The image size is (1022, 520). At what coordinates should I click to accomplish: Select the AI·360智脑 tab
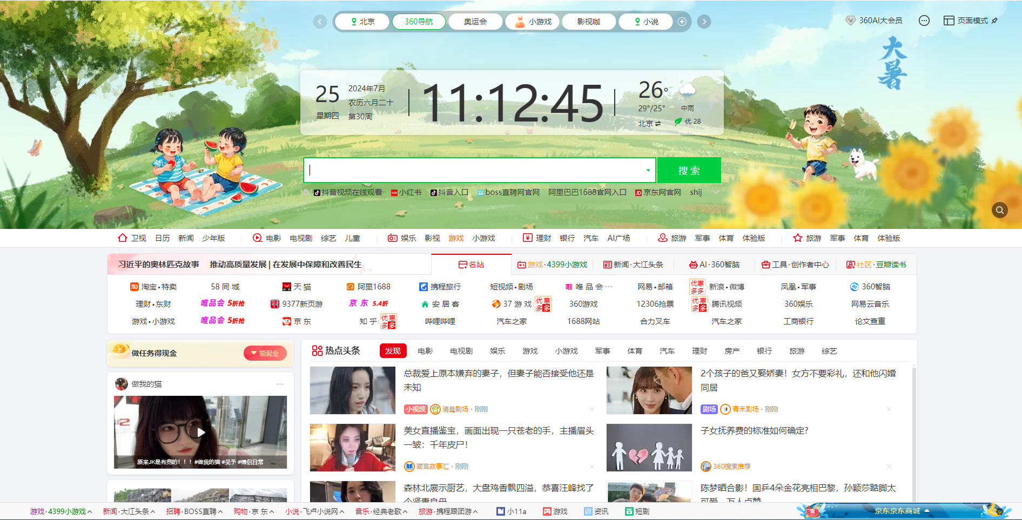point(714,265)
